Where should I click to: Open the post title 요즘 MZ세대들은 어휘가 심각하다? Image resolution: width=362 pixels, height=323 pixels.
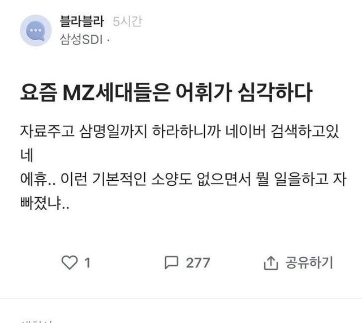pos(166,92)
